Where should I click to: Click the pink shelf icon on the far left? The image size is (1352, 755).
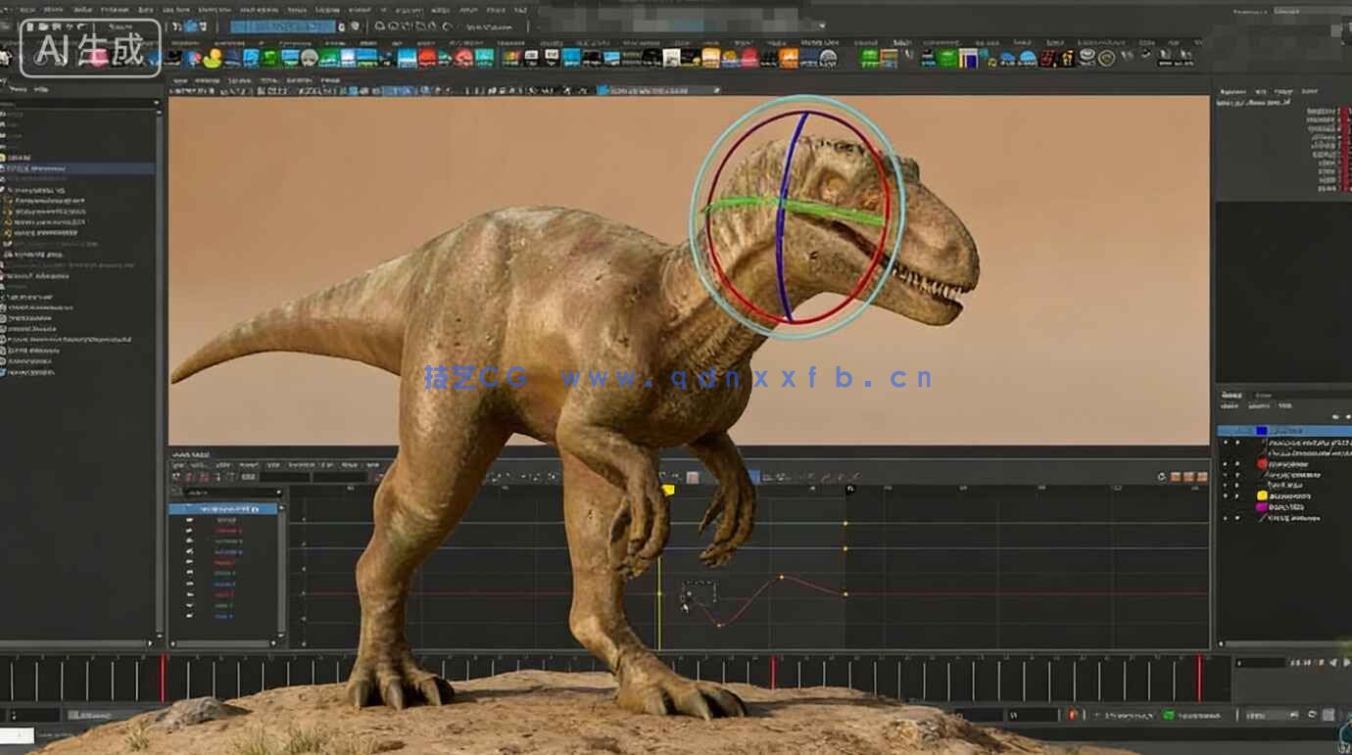click(x=99, y=58)
